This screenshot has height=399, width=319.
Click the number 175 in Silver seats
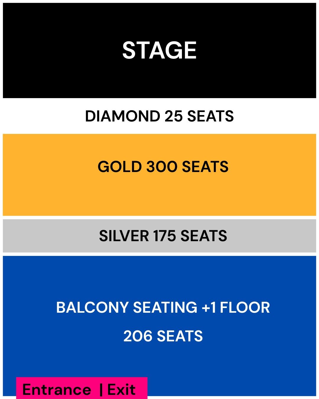pos(165,236)
